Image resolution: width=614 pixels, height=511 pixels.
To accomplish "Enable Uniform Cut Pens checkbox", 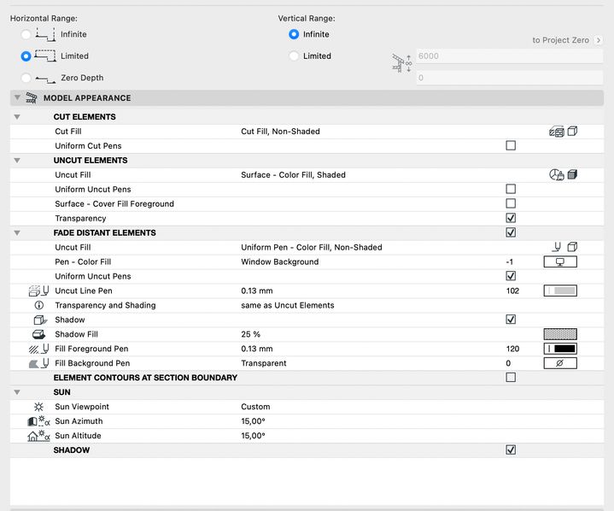I will pyautogui.click(x=511, y=146).
